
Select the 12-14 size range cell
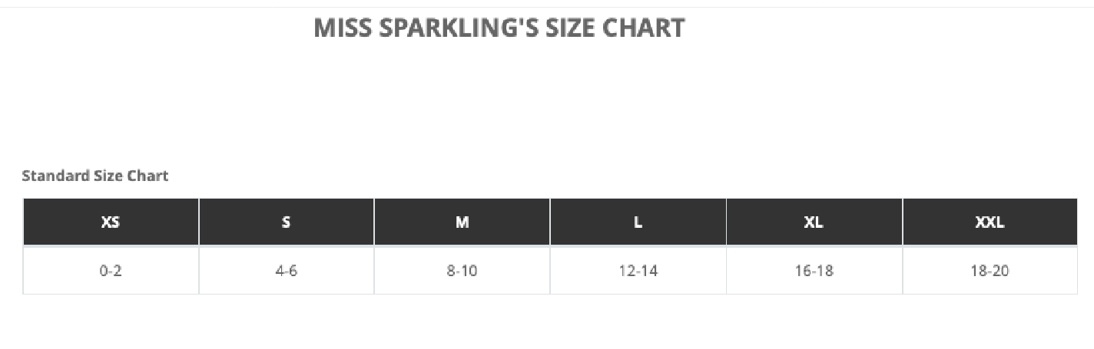click(x=638, y=271)
